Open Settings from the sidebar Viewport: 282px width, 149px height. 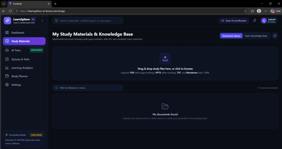coord(24,85)
